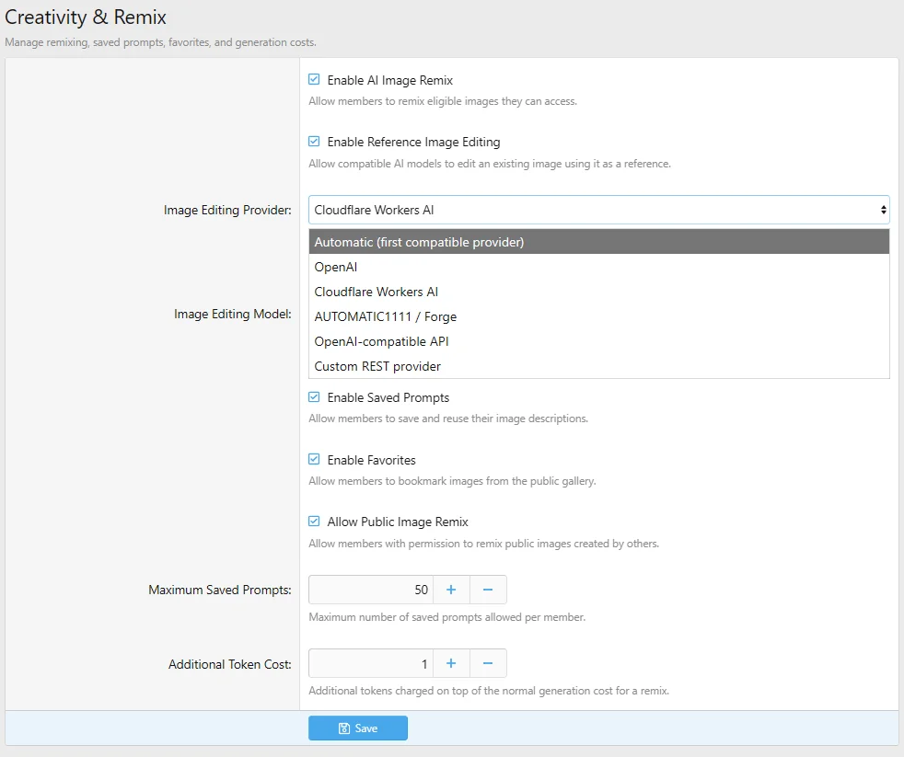Increase Additional Token Cost with plus

(451, 664)
